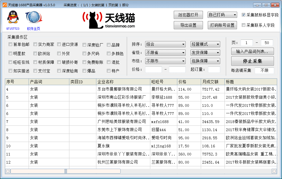
Task: Toggle the 深度验厂 checkbox
Action: (x=84, y=45)
